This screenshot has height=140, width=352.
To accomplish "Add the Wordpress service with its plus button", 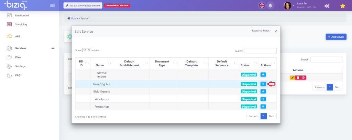I will [263, 99].
